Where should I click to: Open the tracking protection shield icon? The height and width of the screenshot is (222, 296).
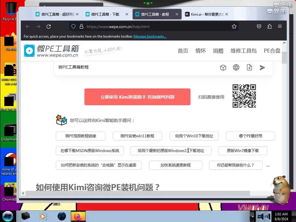(73, 27)
